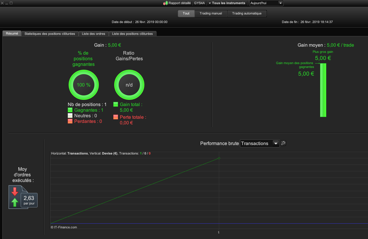Open Statistiques des positions clôturées tab
This screenshot has width=368, height=239.
[50, 34]
